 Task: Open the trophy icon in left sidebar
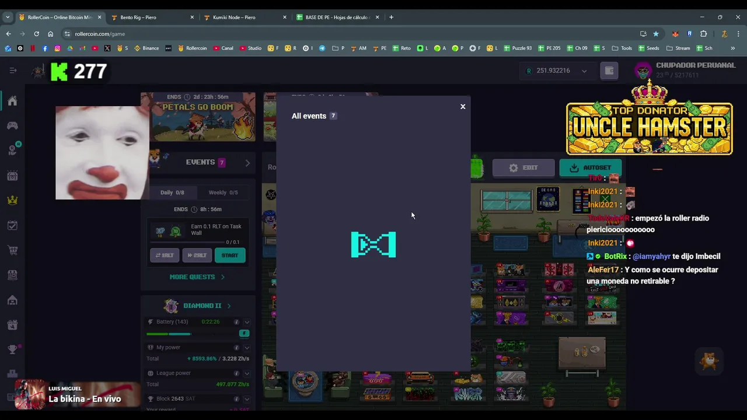pyautogui.click(x=12, y=349)
